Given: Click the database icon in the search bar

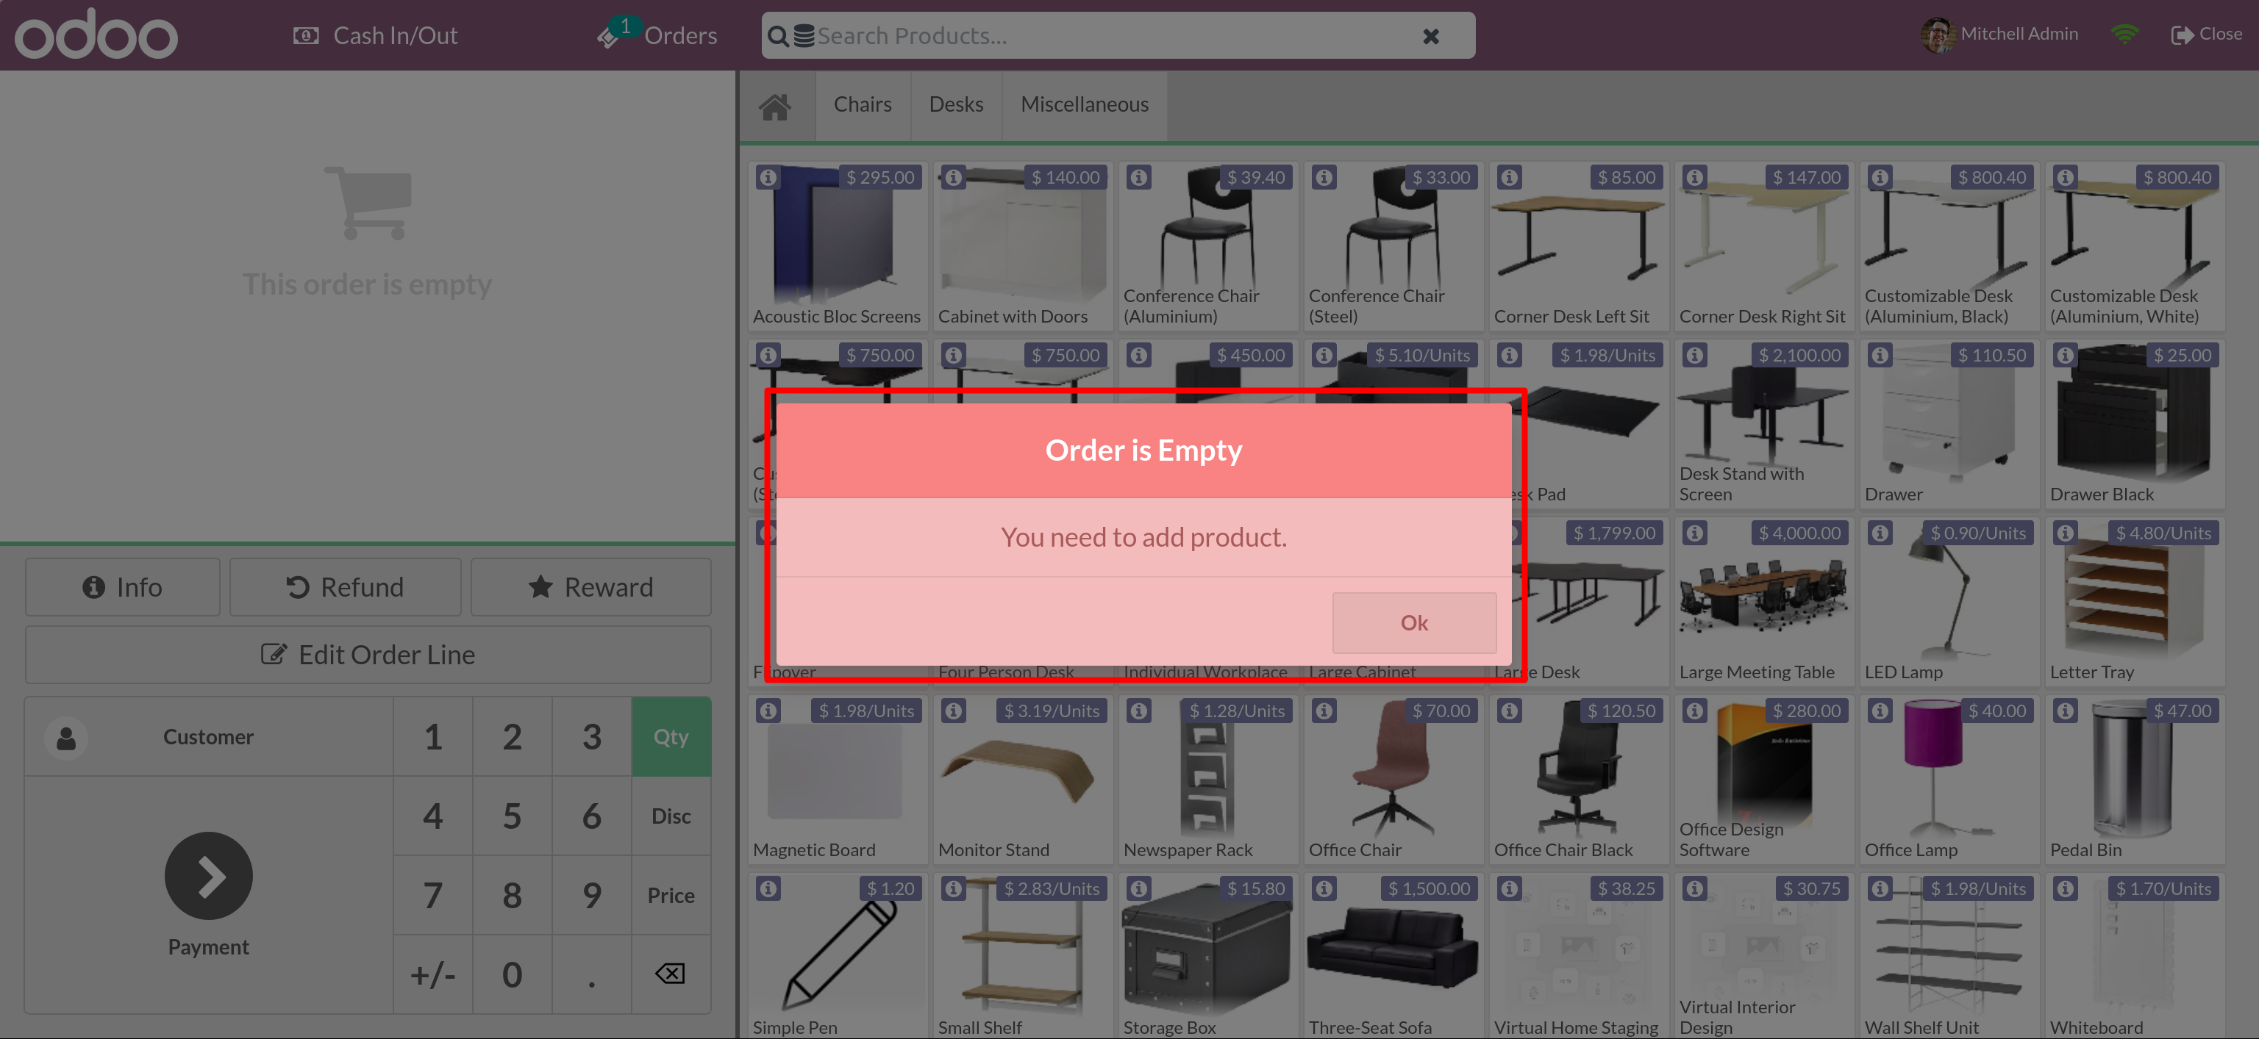Looking at the screenshot, I should click(x=803, y=36).
